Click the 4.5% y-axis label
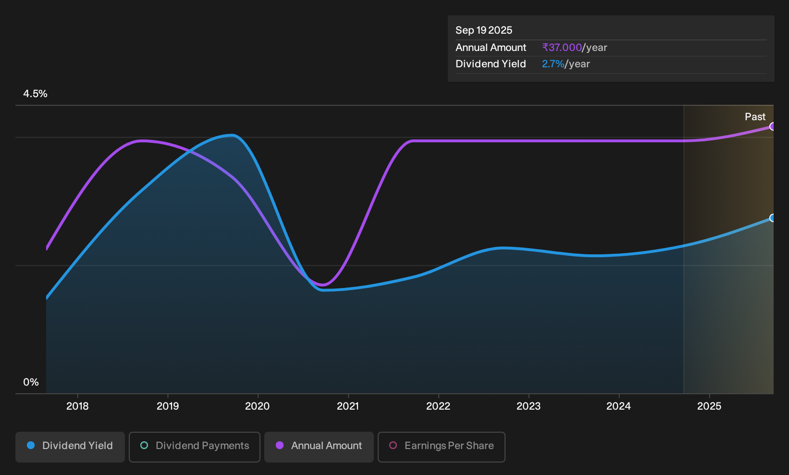The width and height of the screenshot is (789, 475). 35,94
